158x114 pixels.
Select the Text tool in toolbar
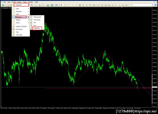(x=87, y=5)
